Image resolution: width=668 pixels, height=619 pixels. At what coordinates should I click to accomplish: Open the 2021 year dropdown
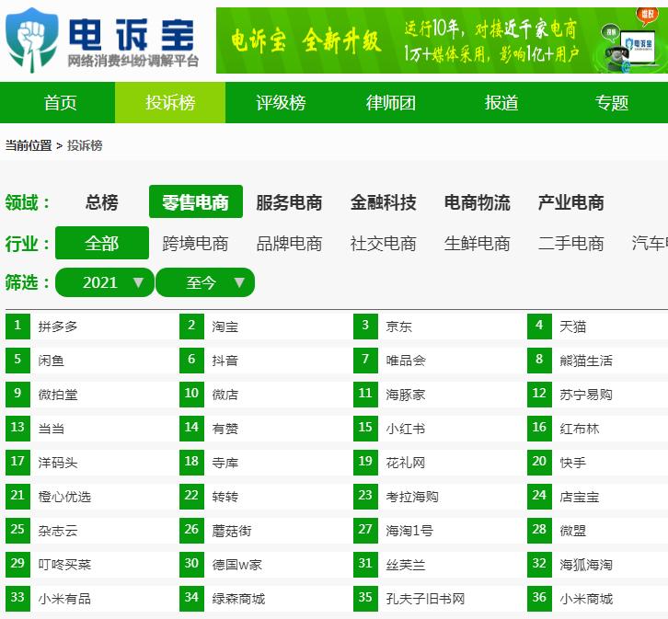pyautogui.click(x=105, y=282)
